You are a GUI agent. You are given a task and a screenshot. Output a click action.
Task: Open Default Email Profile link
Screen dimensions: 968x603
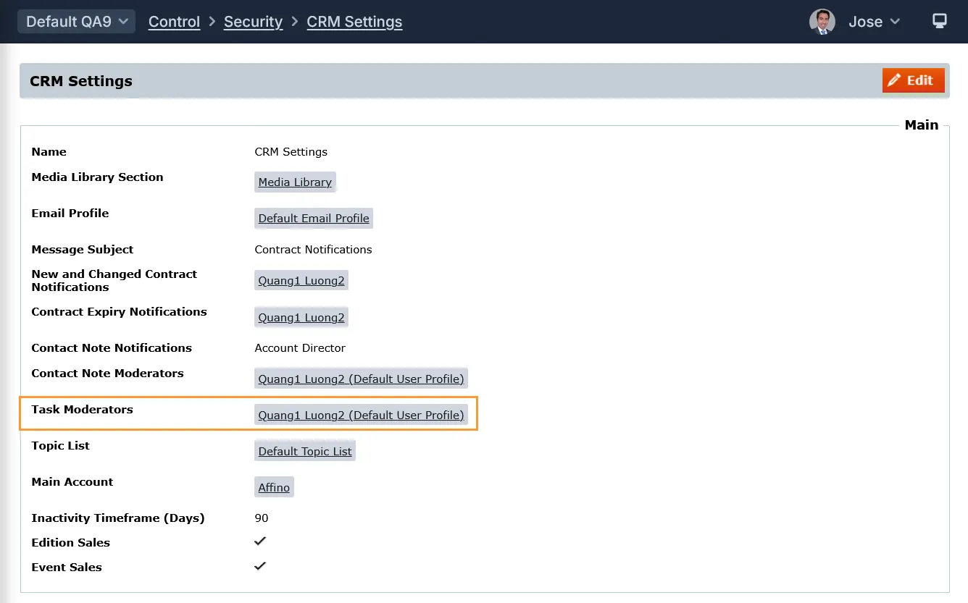(x=314, y=219)
